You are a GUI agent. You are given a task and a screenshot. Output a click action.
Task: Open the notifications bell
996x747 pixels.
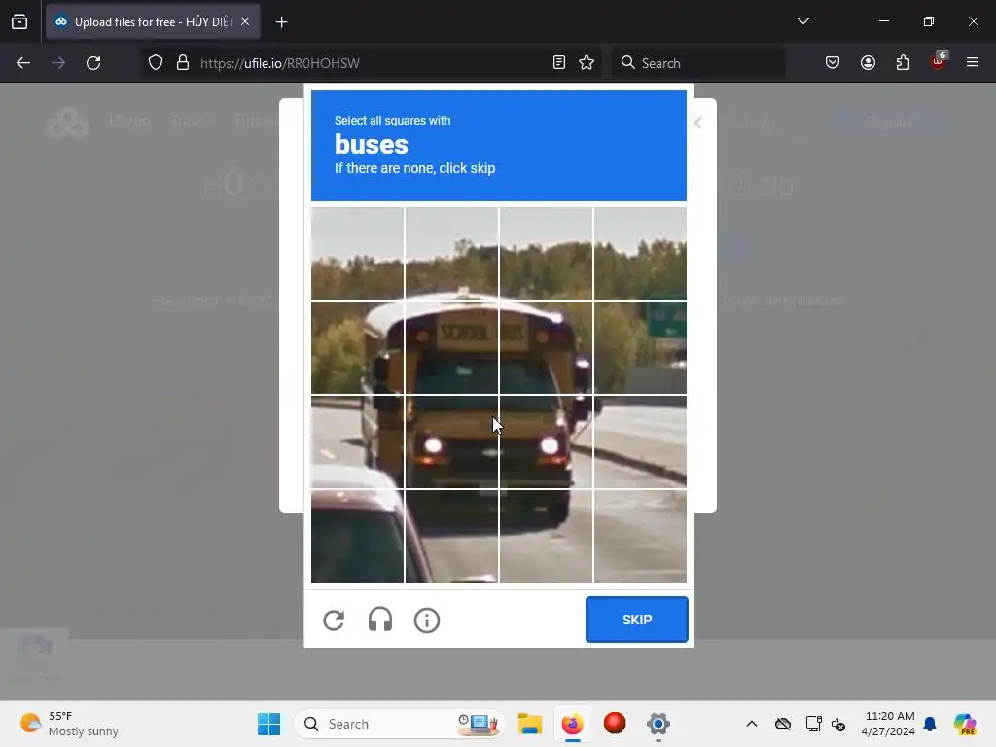[x=930, y=724]
